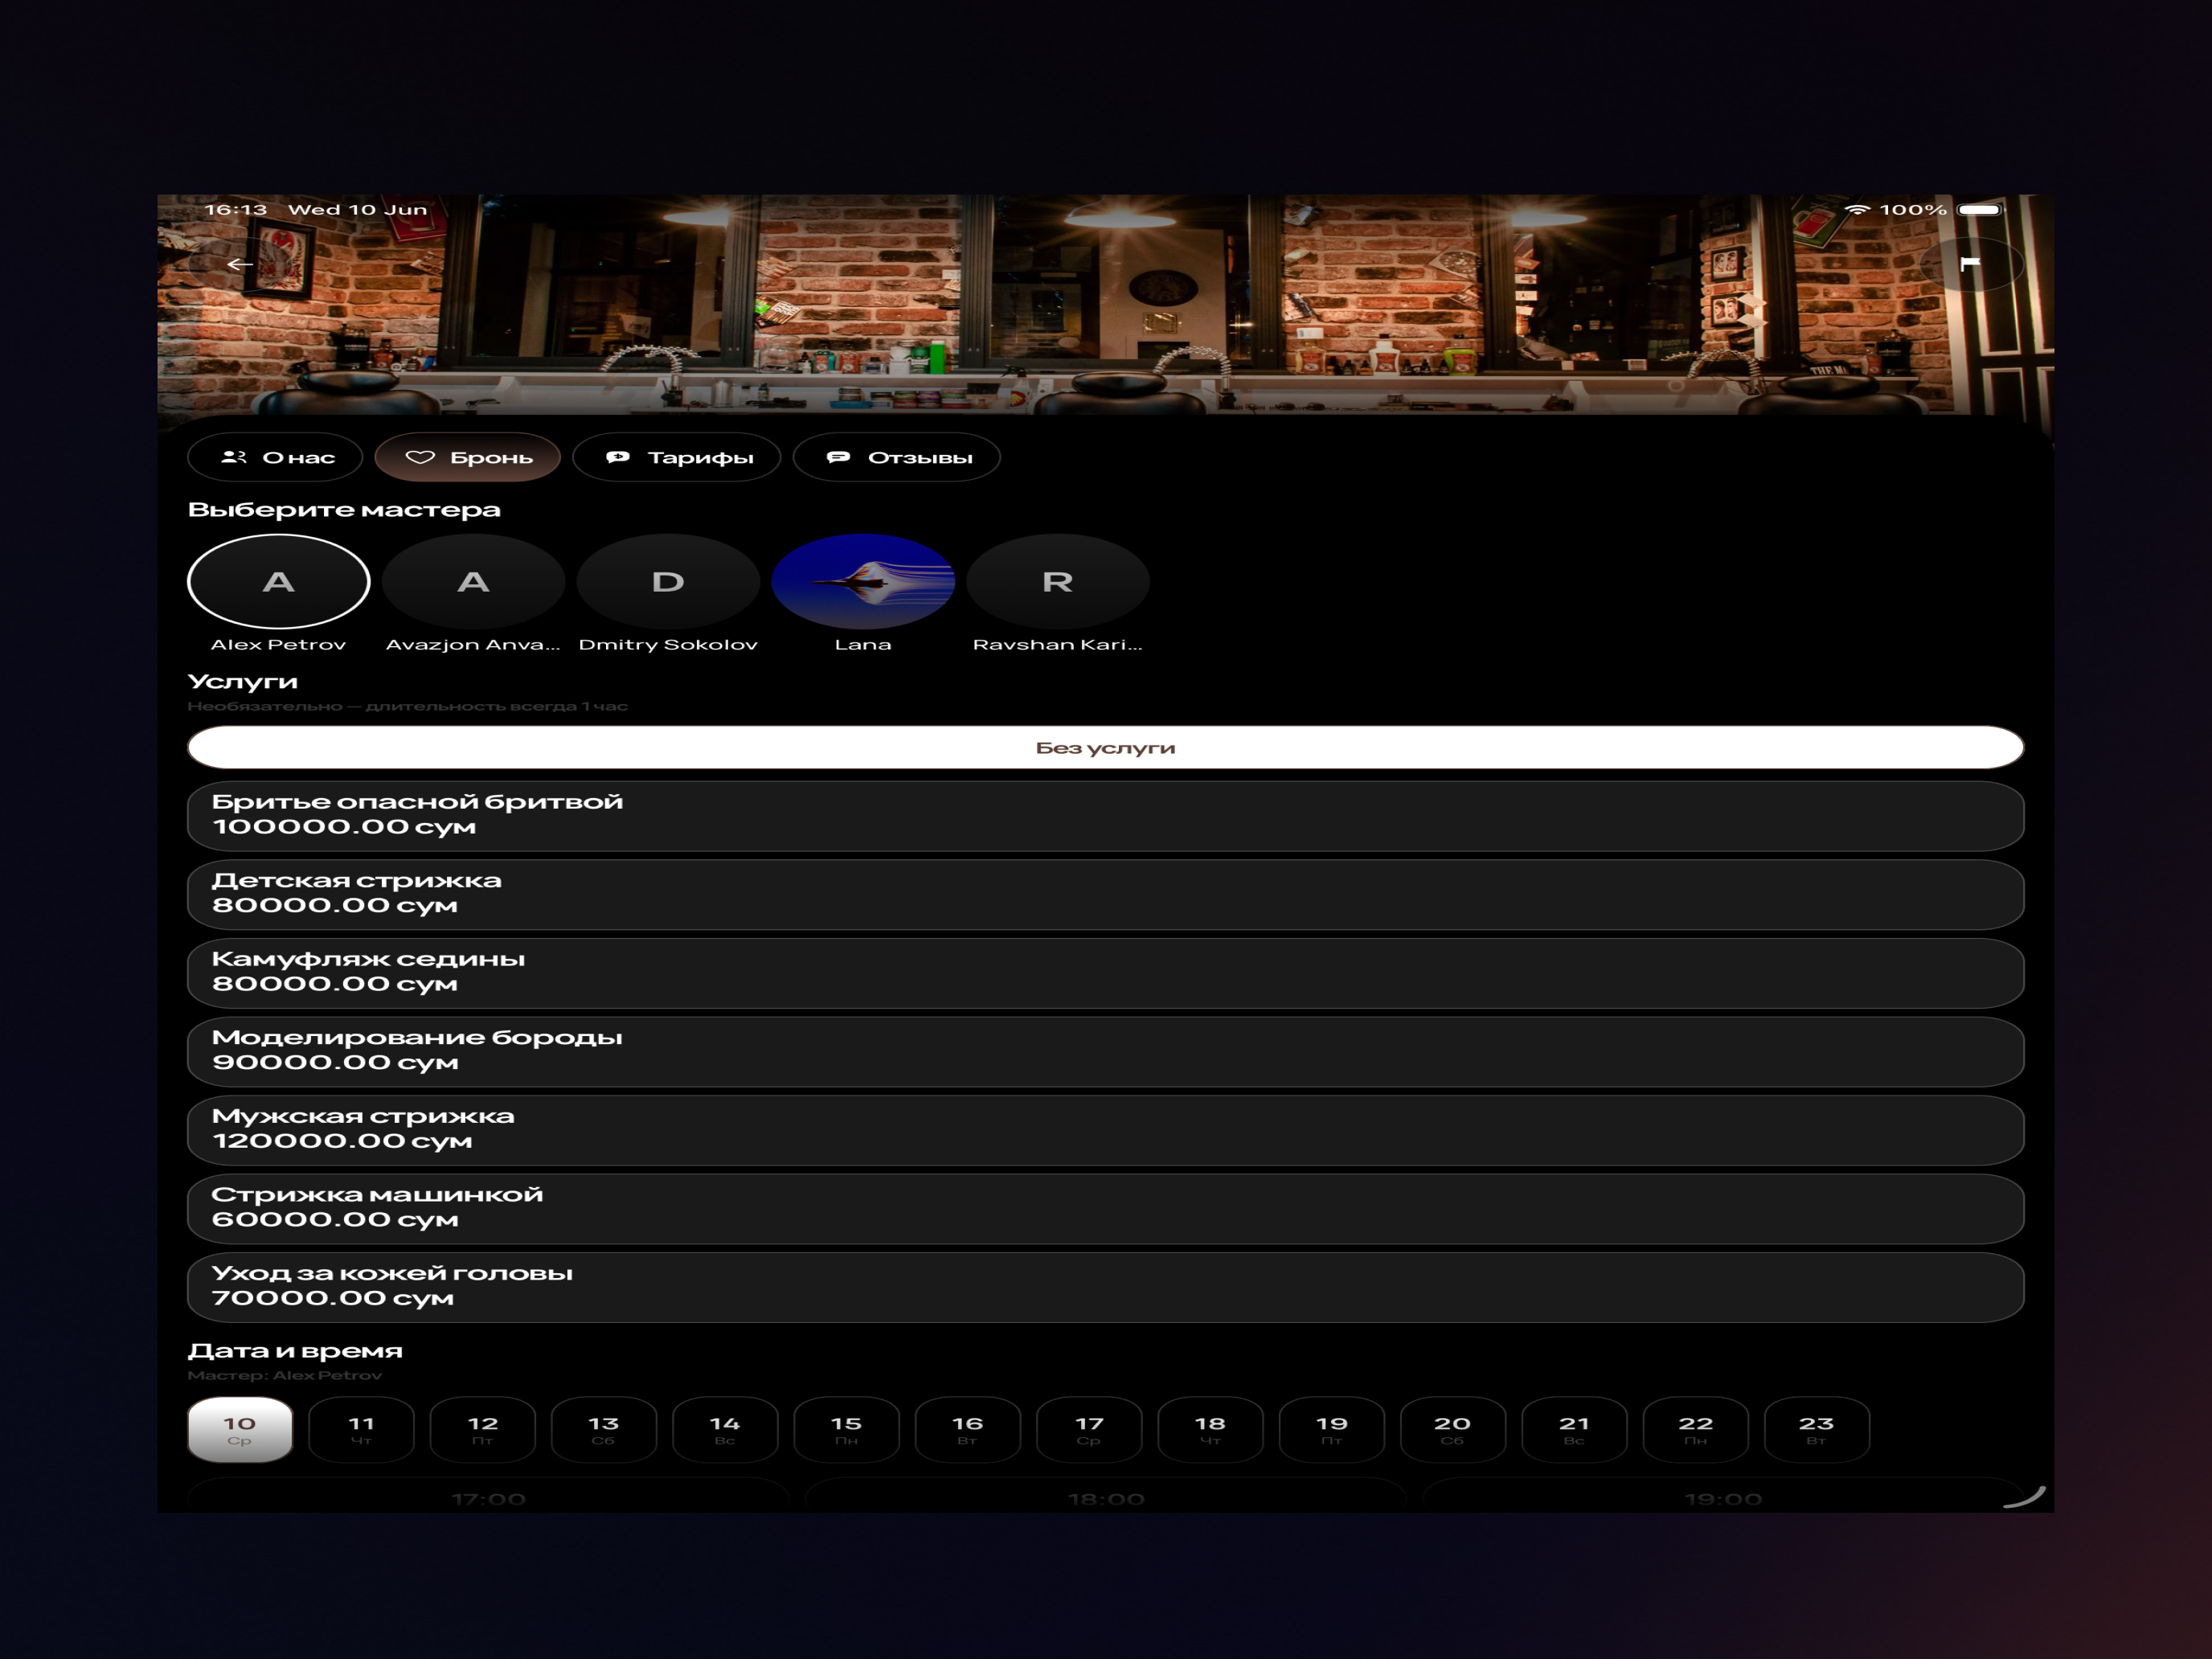The height and width of the screenshot is (1659, 2212).
Task: Choose the 17:00 time slot
Action: pos(489,1496)
